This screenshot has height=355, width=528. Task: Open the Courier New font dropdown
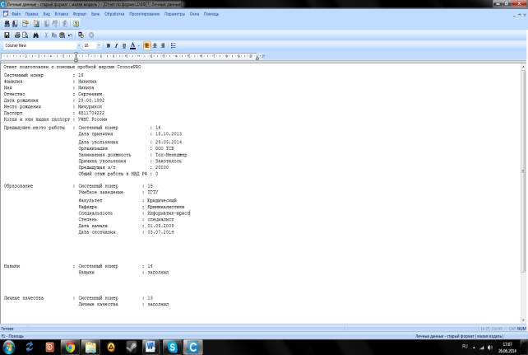point(76,46)
